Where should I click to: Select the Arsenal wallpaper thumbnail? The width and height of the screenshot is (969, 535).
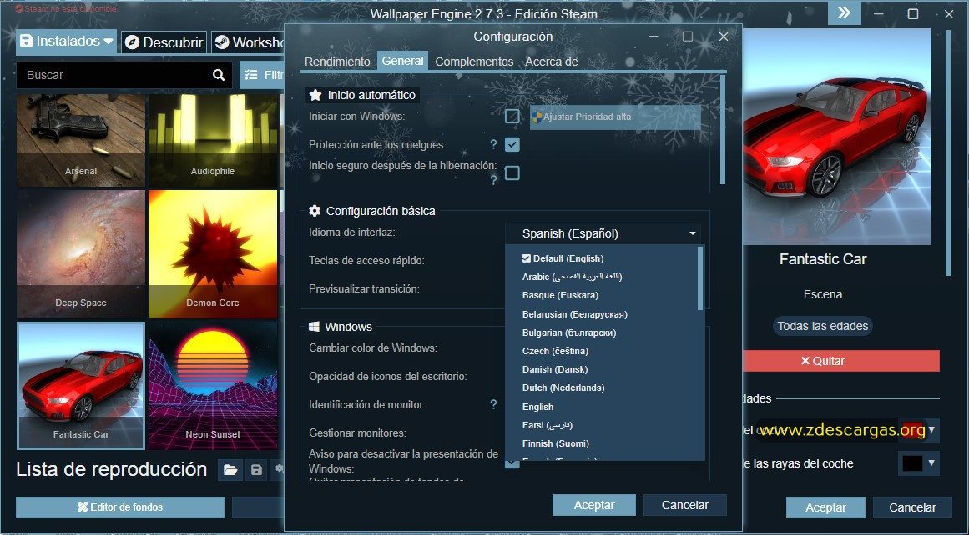(x=81, y=140)
